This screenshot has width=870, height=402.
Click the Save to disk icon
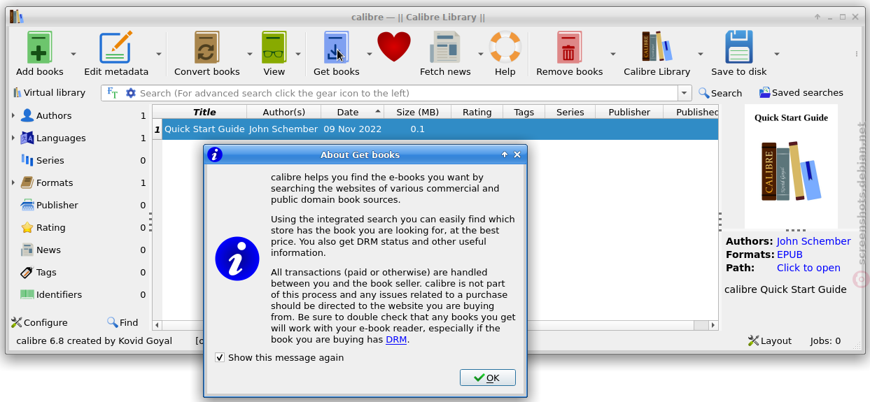(738, 48)
